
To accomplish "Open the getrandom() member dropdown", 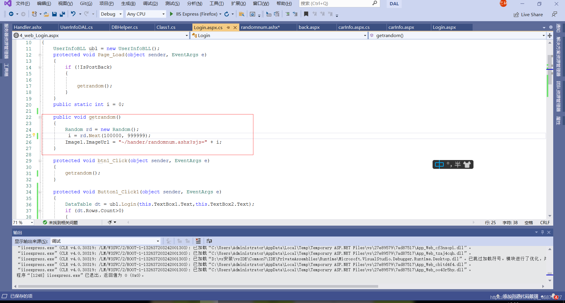I will 457,35.
